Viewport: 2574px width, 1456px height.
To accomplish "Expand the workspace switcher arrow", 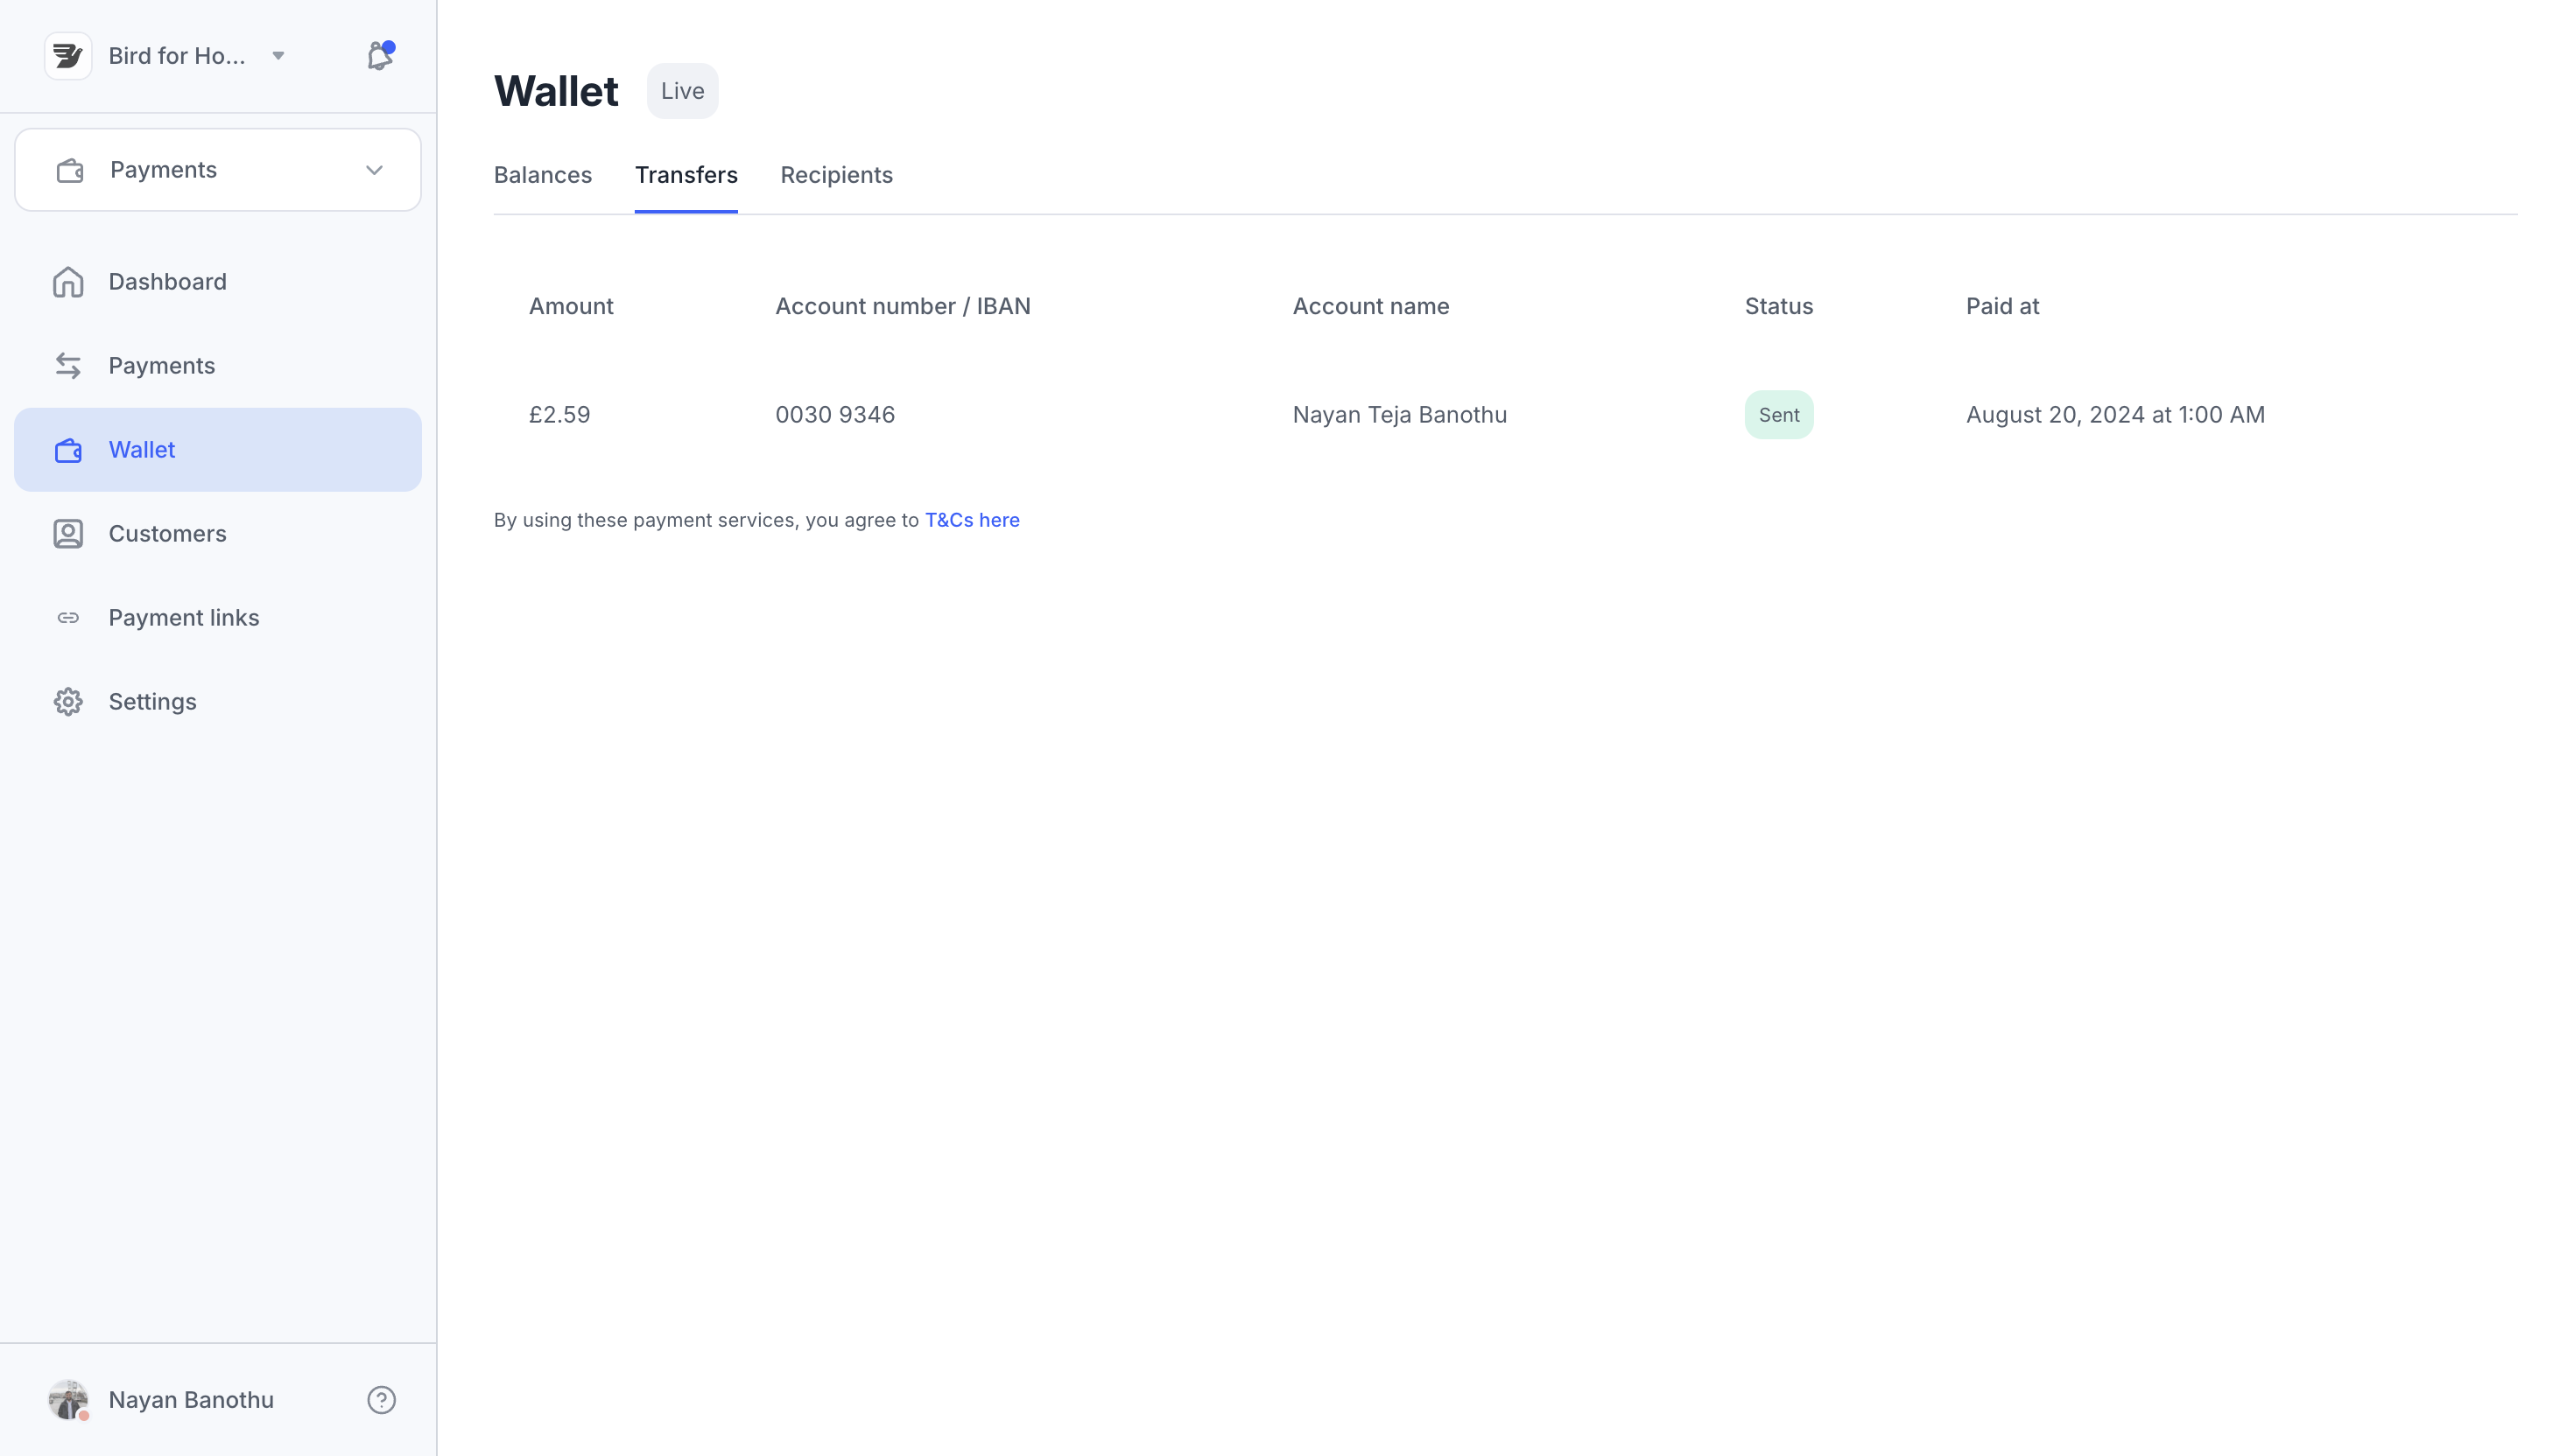I will coord(278,56).
